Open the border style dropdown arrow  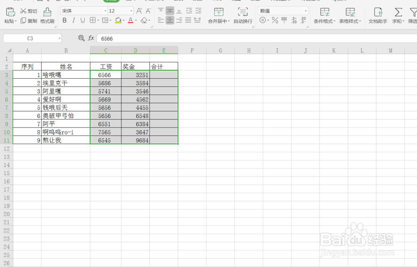[x=98, y=20]
